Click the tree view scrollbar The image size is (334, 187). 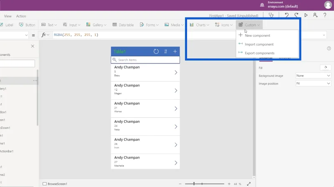coord(38,98)
